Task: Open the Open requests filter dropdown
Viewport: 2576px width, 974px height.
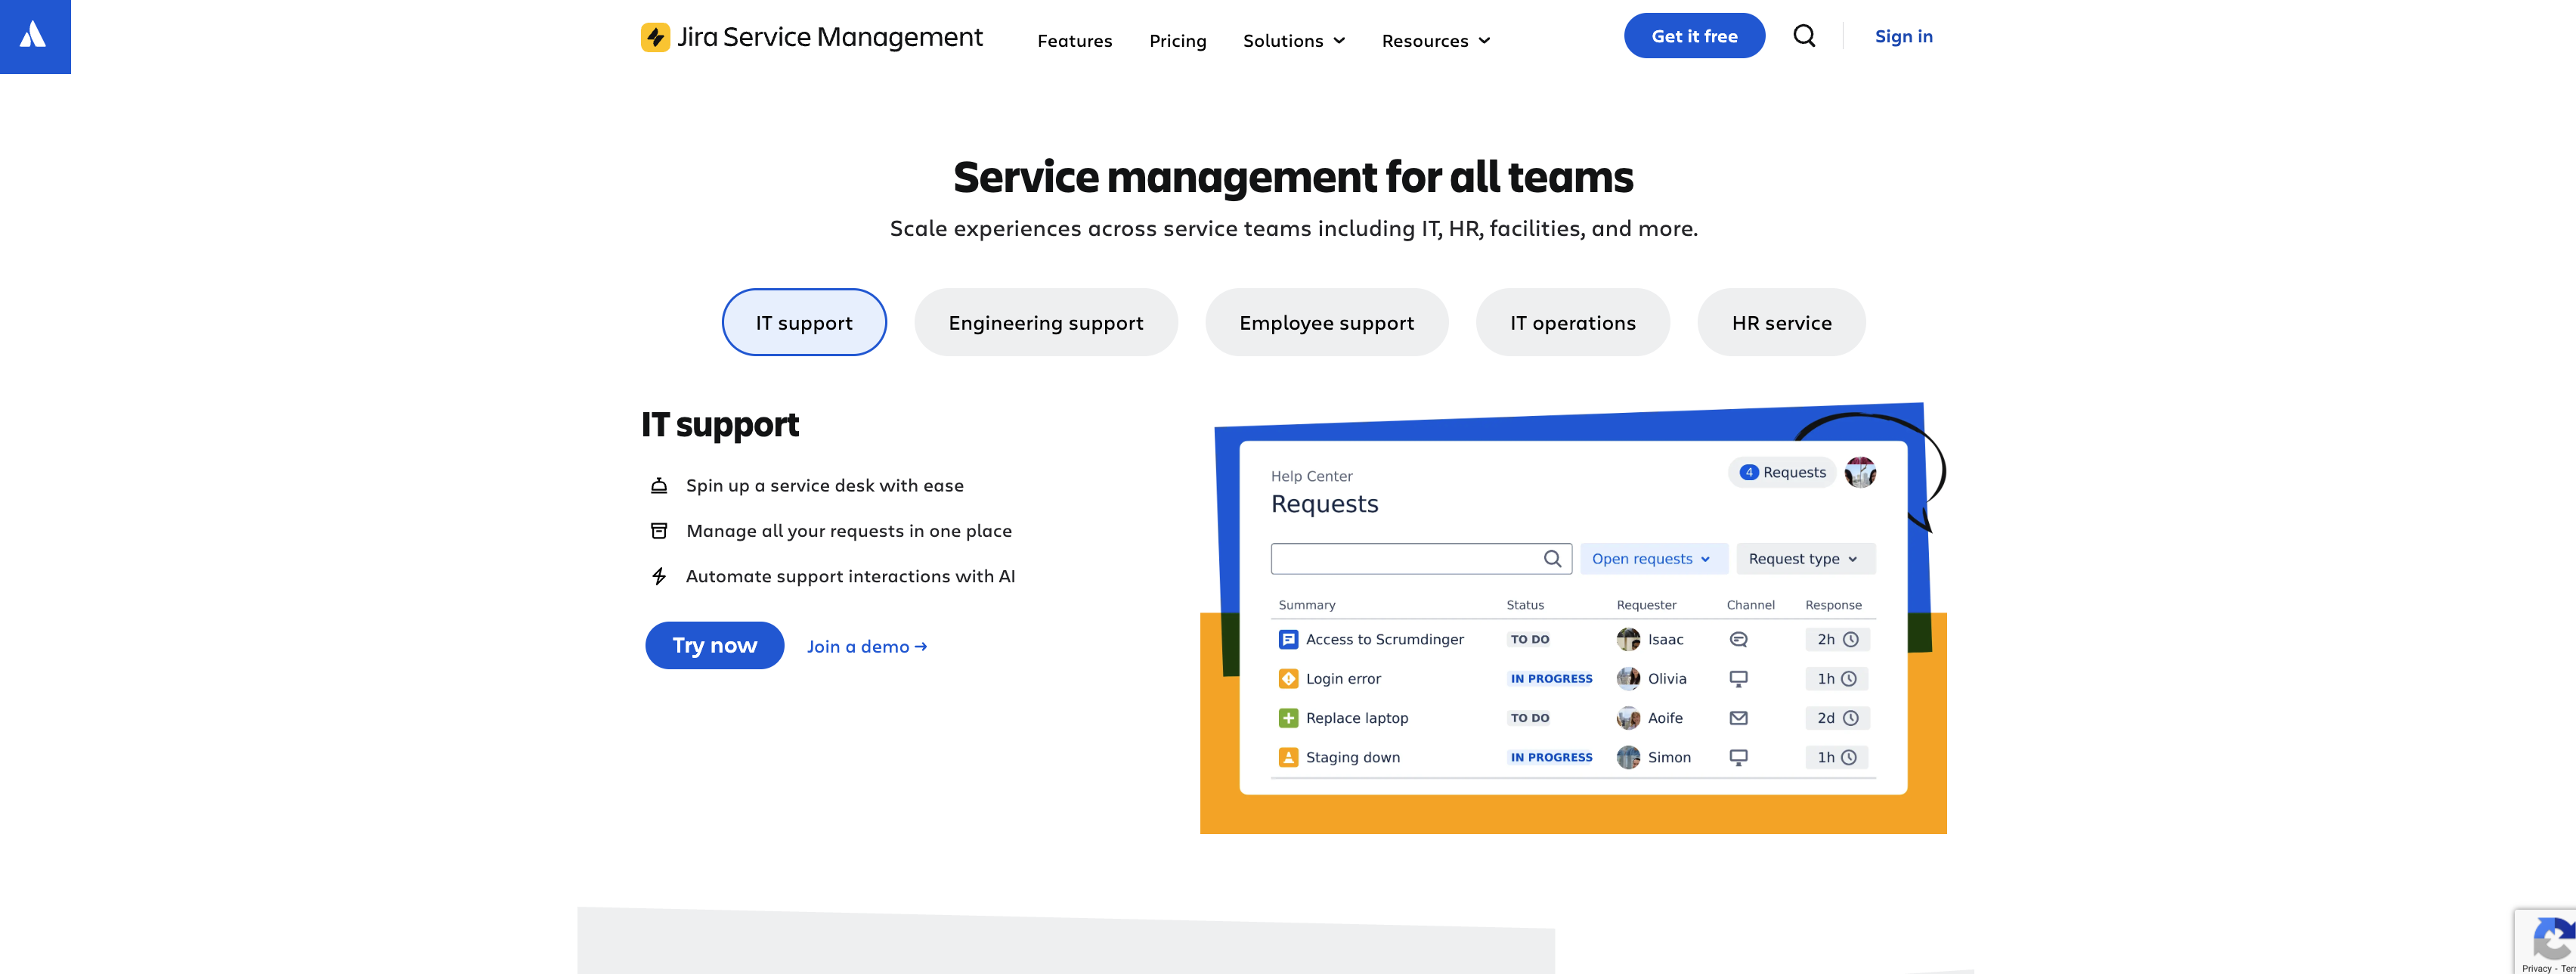Action: pyautogui.click(x=1654, y=559)
